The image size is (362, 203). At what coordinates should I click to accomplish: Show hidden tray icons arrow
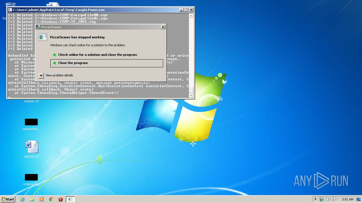316,199
